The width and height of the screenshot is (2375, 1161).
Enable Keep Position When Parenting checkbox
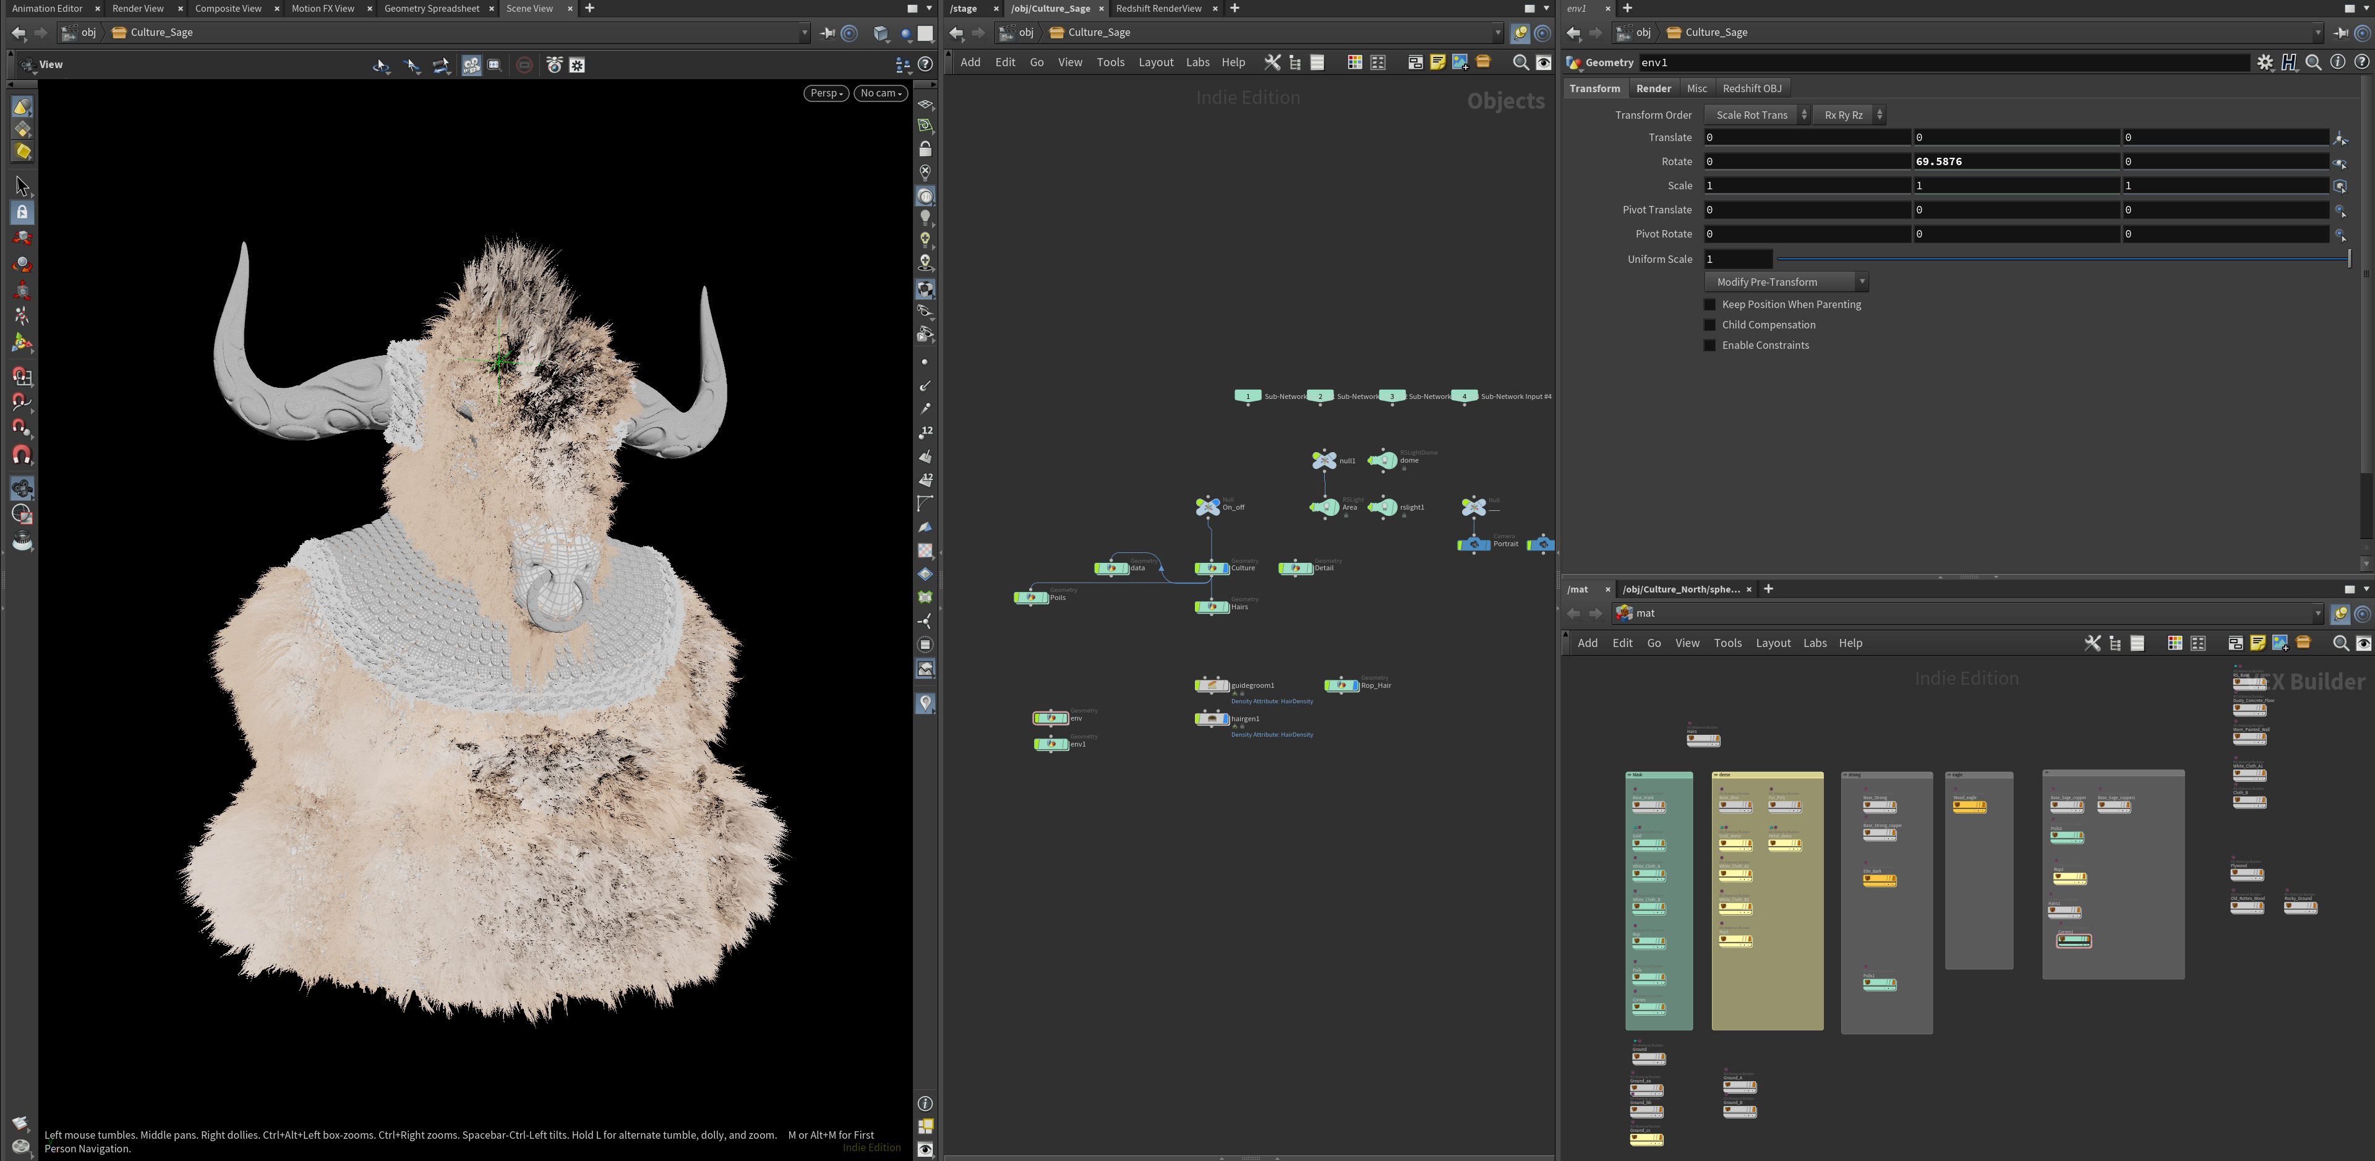[1710, 304]
